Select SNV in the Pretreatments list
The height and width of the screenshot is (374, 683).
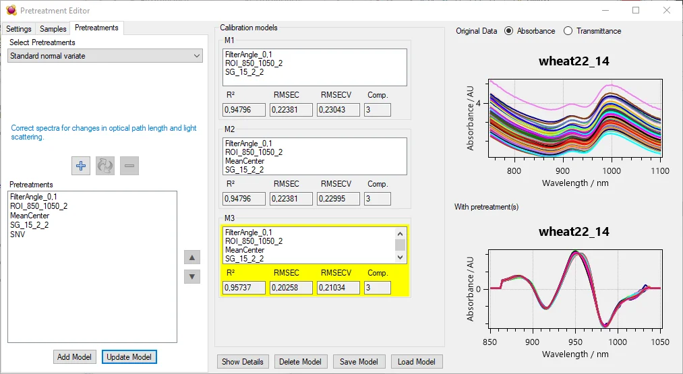tap(18, 235)
